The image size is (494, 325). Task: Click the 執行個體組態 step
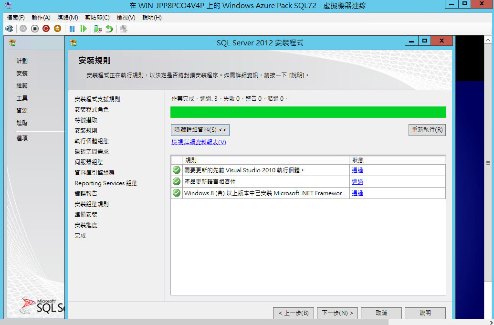point(92,141)
